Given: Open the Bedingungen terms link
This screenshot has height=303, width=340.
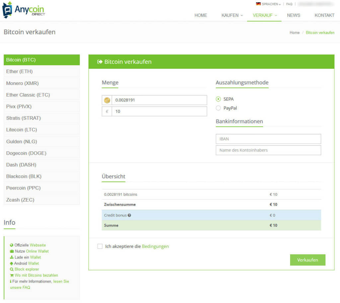Looking at the screenshot, I should [x=155, y=246].
